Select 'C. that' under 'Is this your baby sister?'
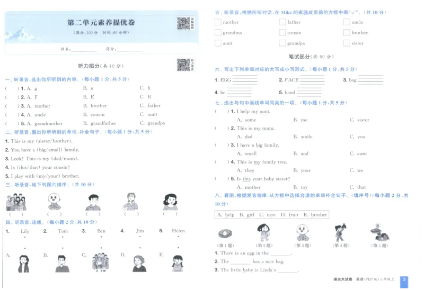Screen dimensions: 424x290 point(358,187)
